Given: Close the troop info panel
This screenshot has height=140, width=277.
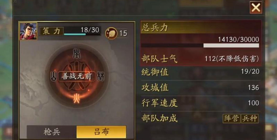Looking at the screenshot, I should (256, 8).
